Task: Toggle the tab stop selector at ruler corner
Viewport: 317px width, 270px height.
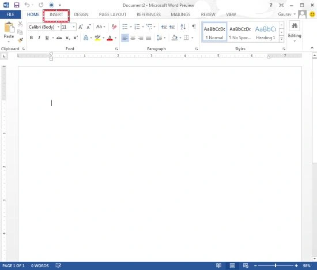Action: [x=4, y=56]
